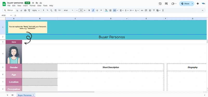Toggle bold formatting
Viewport: 208px width, 97px height.
89,10
